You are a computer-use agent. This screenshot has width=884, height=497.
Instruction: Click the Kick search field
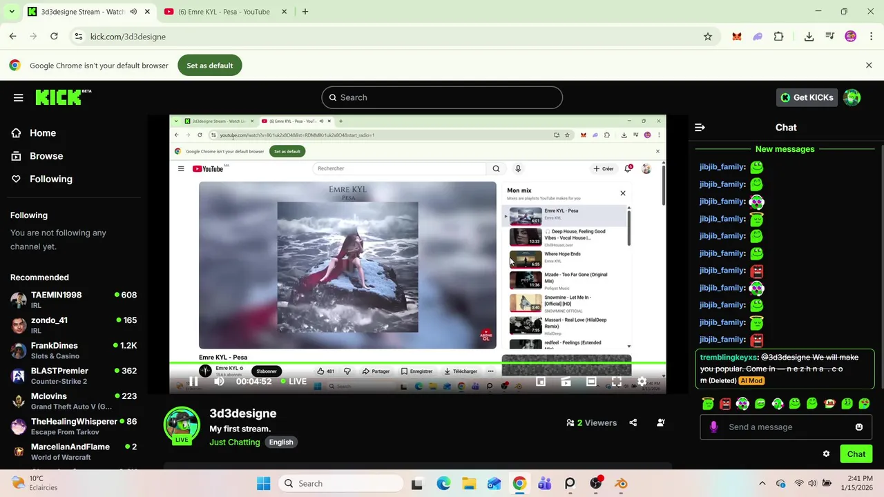click(x=442, y=97)
